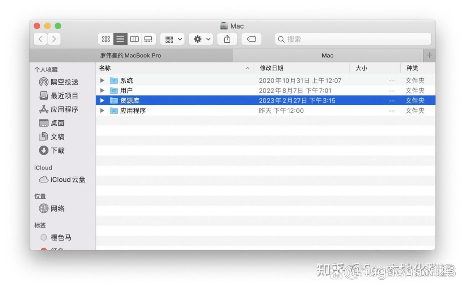Click the Tags icon in the toolbar
The width and height of the screenshot is (465, 289).
point(251,39)
